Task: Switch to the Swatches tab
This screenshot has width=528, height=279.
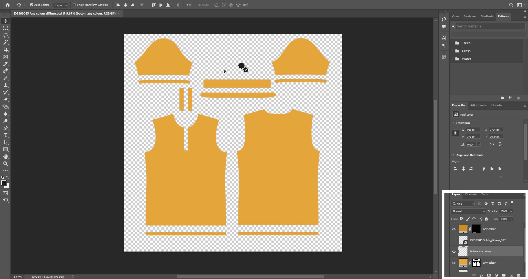Action: [470, 16]
